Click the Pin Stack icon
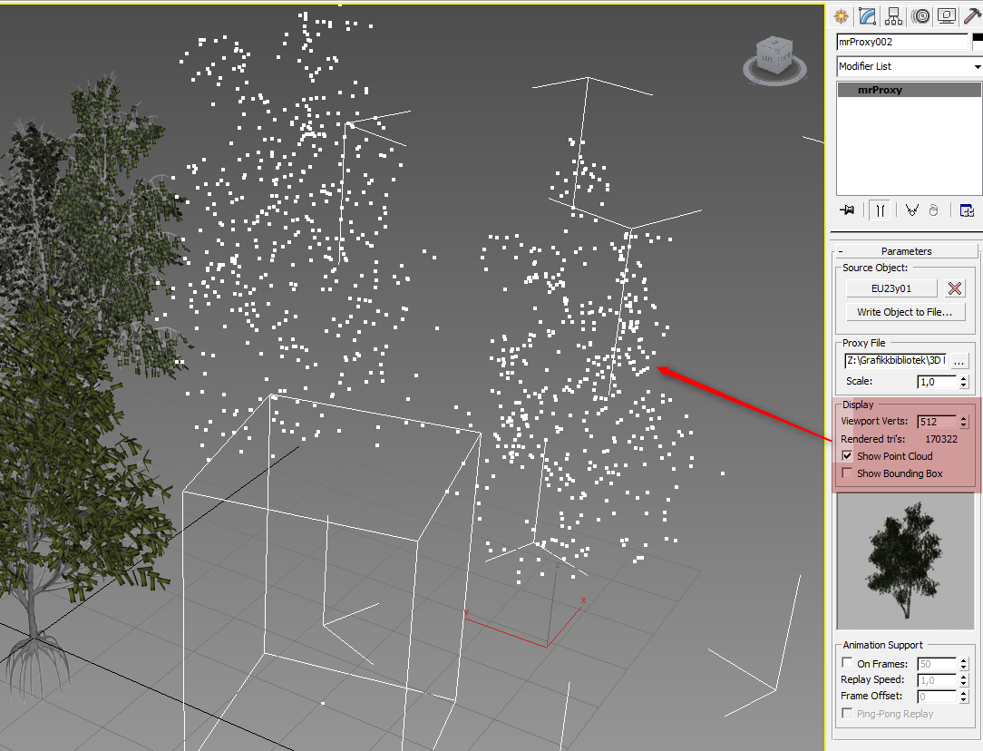 click(847, 210)
